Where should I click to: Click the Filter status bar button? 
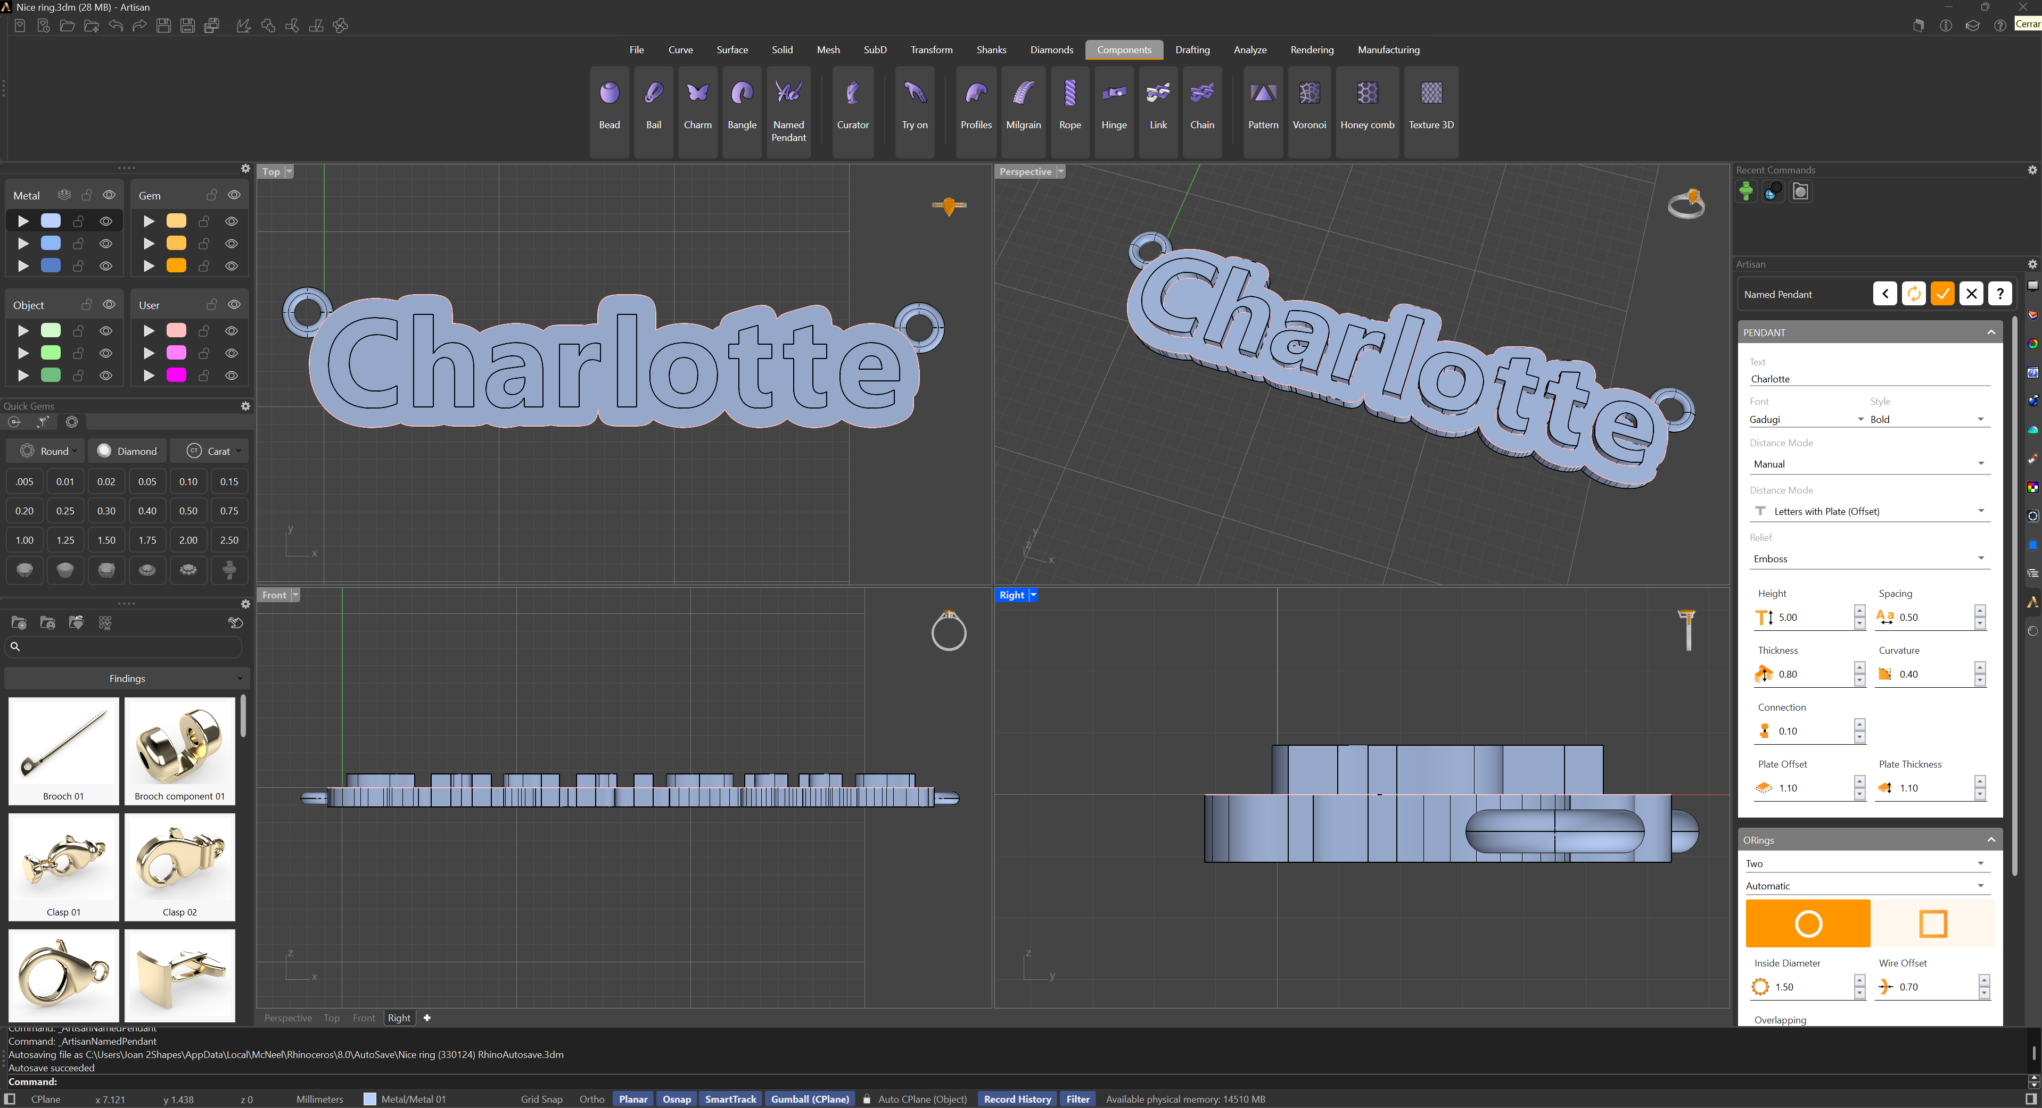coord(1077,1099)
